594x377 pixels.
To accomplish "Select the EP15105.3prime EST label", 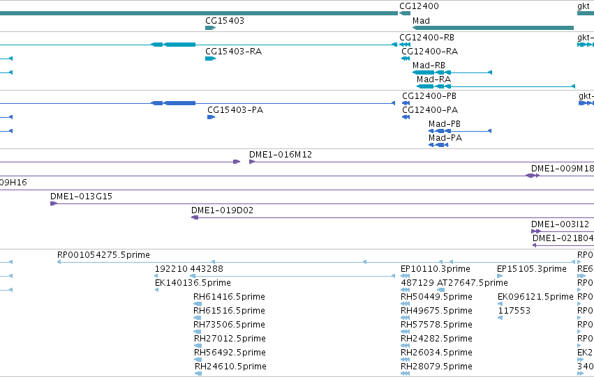I will 532,269.
